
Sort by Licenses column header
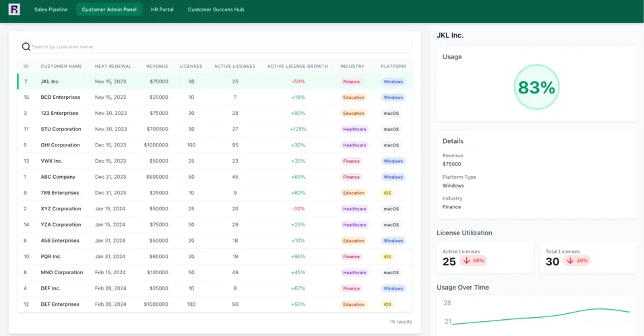click(x=191, y=67)
